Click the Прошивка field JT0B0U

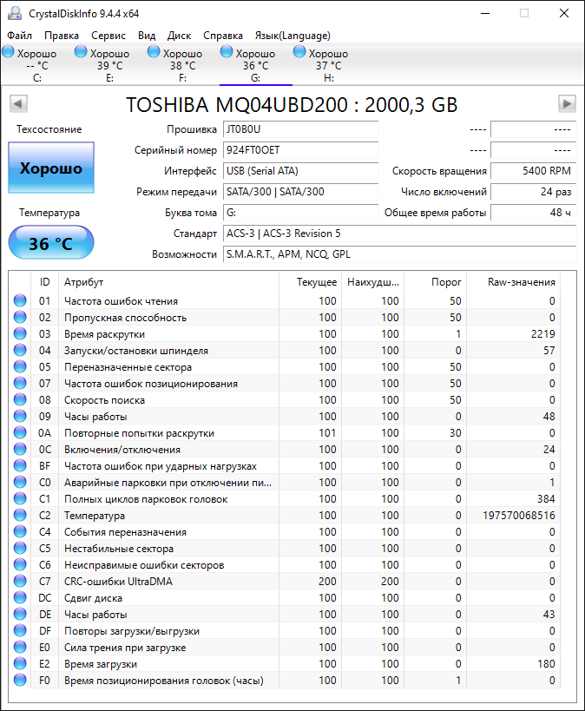coord(300,129)
